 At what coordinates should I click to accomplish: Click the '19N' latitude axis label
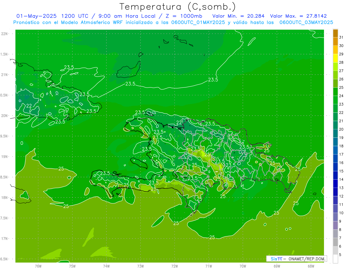tap(5, 157)
